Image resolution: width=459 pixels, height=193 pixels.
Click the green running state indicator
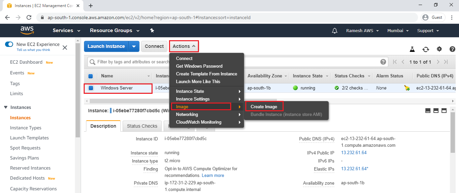(295, 88)
